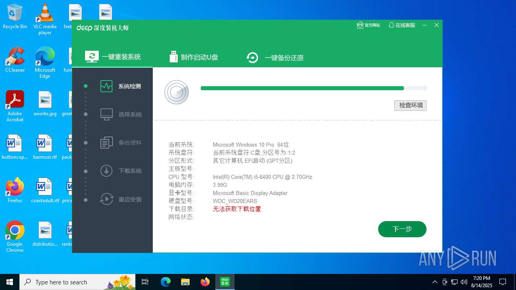
Task: Click the taskbar search box
Action: [78, 282]
